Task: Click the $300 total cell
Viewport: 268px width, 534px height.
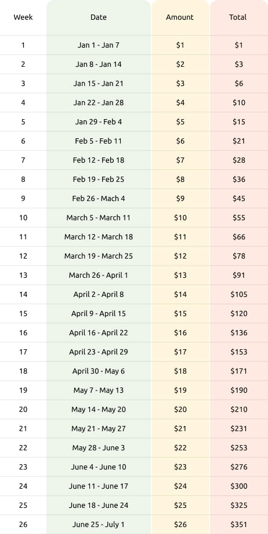Action: pos(239,486)
